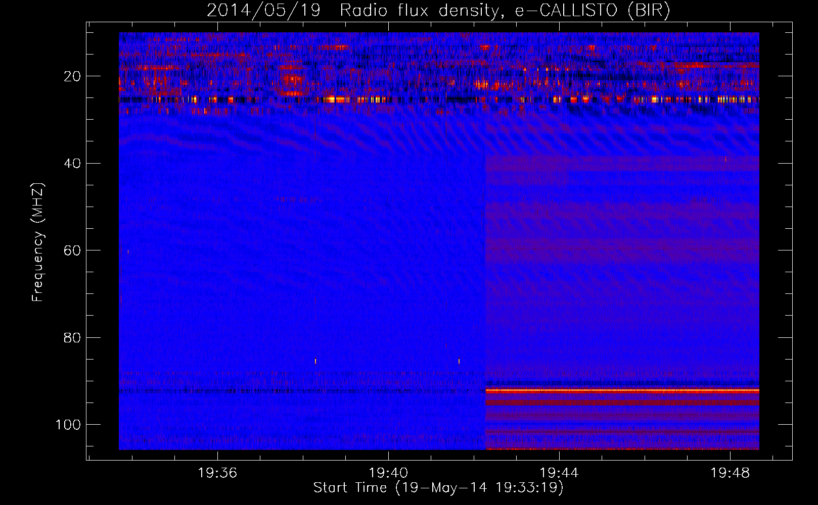Click the '19:44' time tick label
Viewport: 818px width, 505px height.
[559, 473]
